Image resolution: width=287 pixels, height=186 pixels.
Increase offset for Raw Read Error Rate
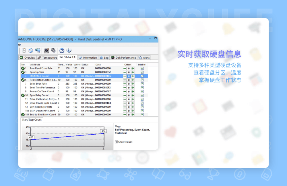[x=133, y=69]
